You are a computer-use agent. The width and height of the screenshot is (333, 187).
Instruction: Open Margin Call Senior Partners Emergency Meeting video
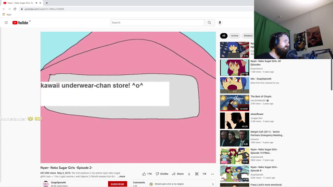point(267,133)
